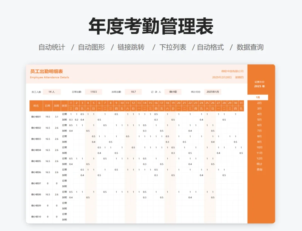Click day 25 column header
This screenshot has width=302, height=231.
click(x=207, y=103)
